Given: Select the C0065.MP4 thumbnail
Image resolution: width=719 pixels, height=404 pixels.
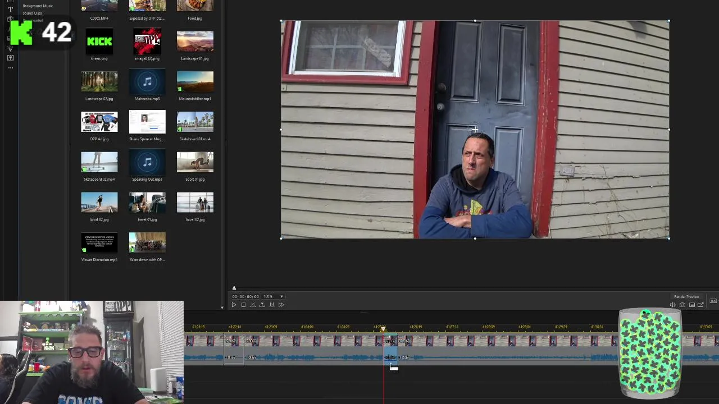Looking at the screenshot, I should [99, 6].
